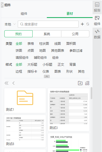
Task: Filter type by 点图
Action: coord(31,50)
